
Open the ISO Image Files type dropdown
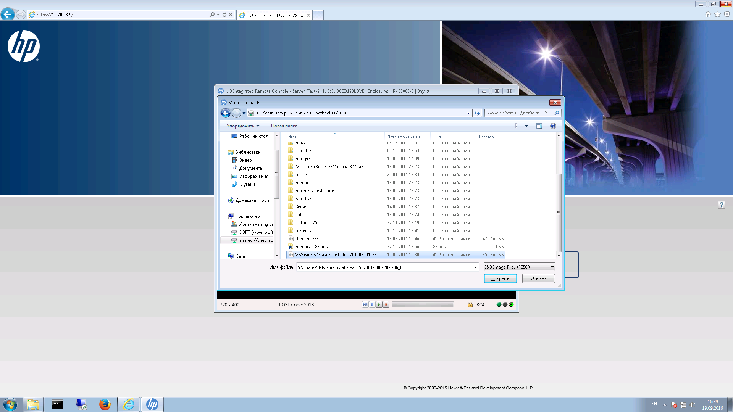point(519,267)
